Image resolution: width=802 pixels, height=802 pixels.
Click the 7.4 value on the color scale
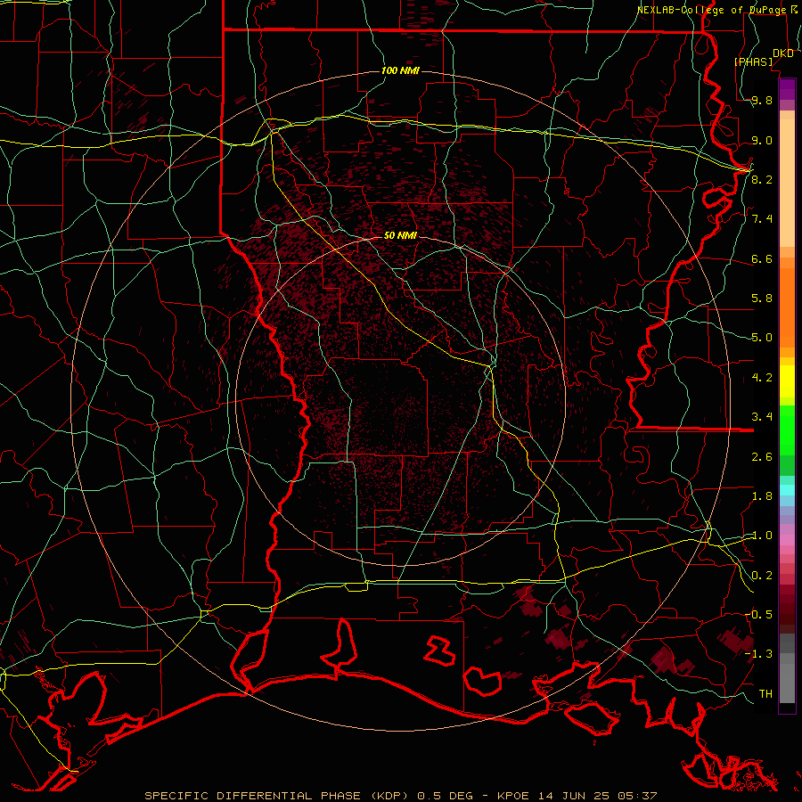click(762, 219)
